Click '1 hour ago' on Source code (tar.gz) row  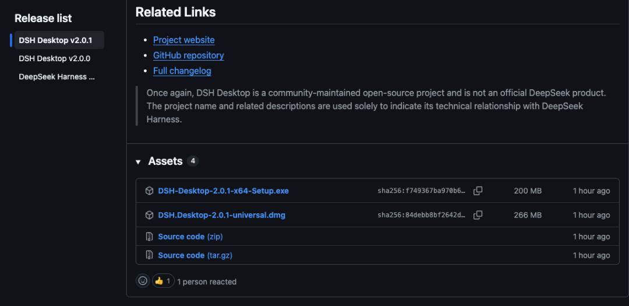[591, 255]
